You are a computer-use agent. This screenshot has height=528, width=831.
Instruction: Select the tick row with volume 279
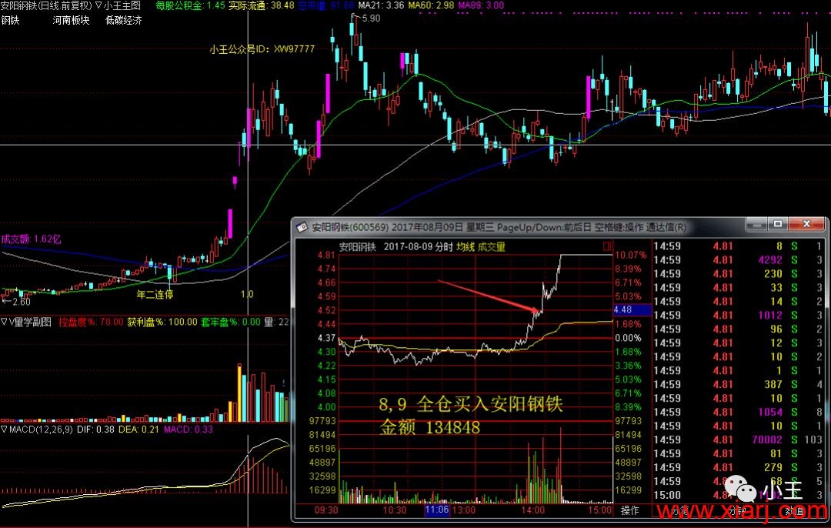point(738,467)
